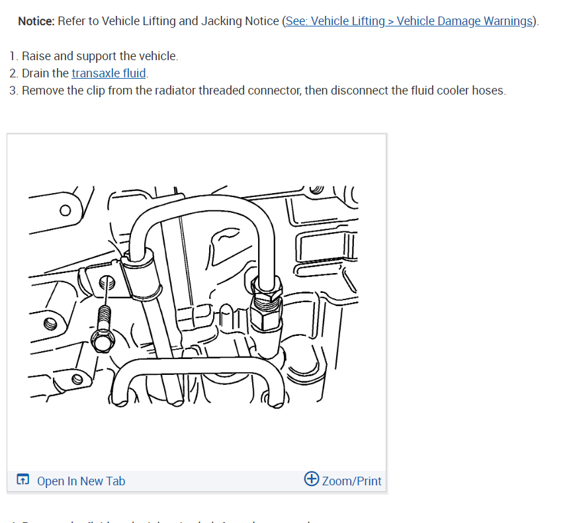The height and width of the screenshot is (523, 571).
Task: Click the 'Remove the clip from the radiator' step
Action: coord(263,91)
